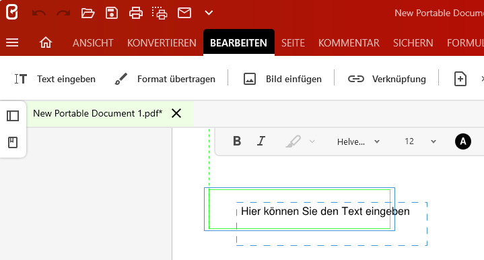Go to the Home tab icon
The image size is (484, 260).
click(x=46, y=42)
